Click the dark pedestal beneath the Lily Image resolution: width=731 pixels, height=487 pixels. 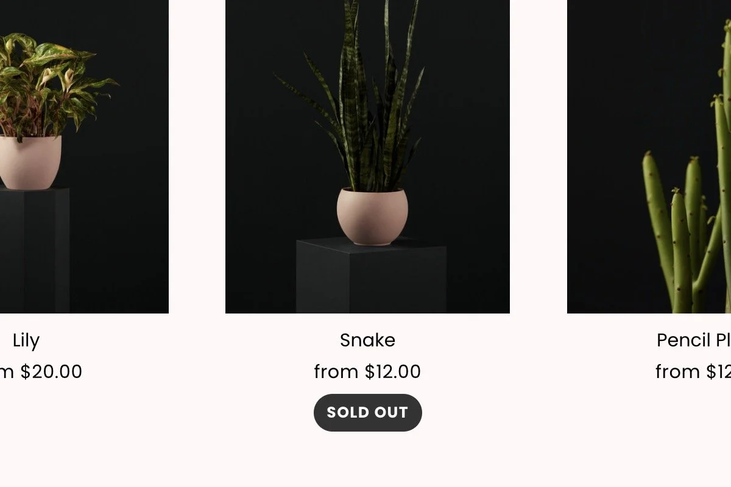click(x=34, y=251)
